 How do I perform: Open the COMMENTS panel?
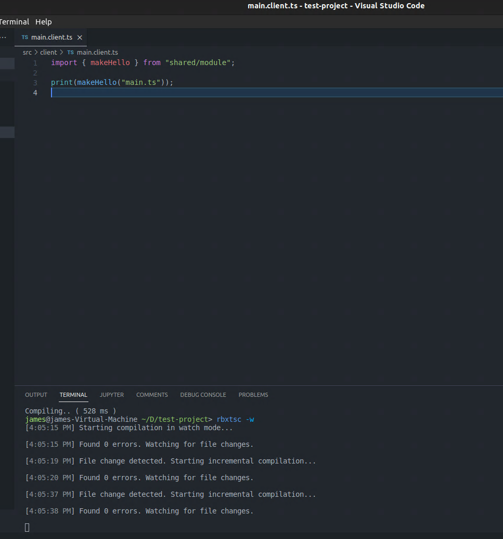click(152, 395)
